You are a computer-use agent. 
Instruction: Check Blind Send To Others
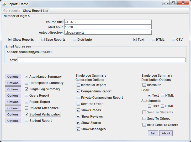(144, 125)
